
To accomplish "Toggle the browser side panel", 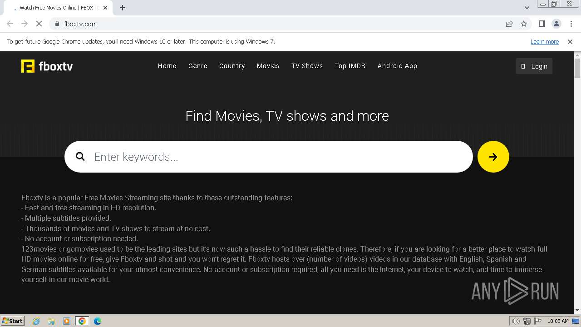I will (x=542, y=24).
